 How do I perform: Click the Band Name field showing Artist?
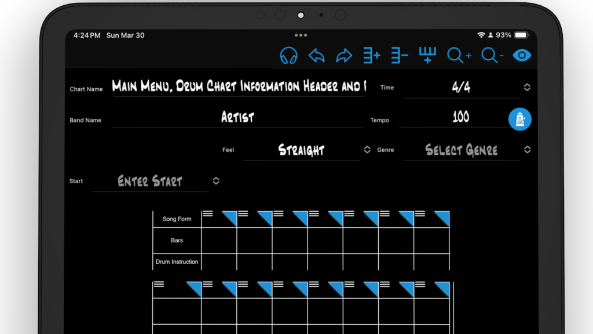(237, 118)
